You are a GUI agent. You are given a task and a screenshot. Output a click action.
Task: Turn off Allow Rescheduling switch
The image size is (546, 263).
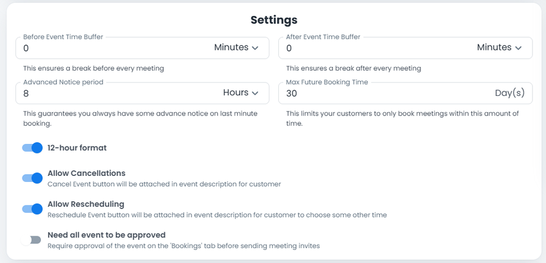tap(33, 209)
